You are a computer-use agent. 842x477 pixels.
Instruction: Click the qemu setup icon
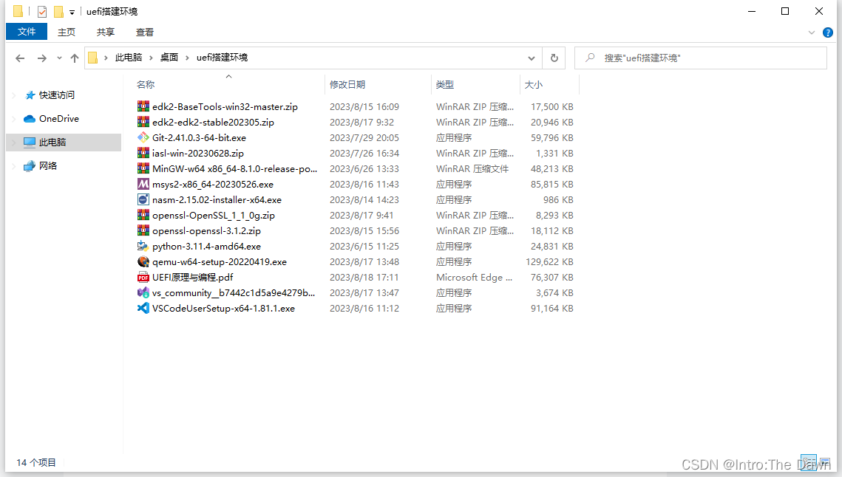click(143, 262)
